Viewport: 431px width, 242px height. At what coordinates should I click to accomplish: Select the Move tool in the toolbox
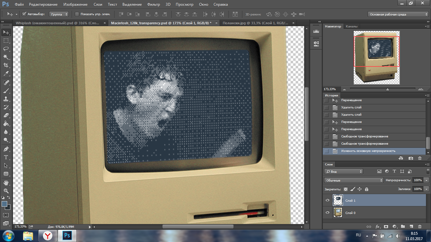pyautogui.click(x=6, y=32)
